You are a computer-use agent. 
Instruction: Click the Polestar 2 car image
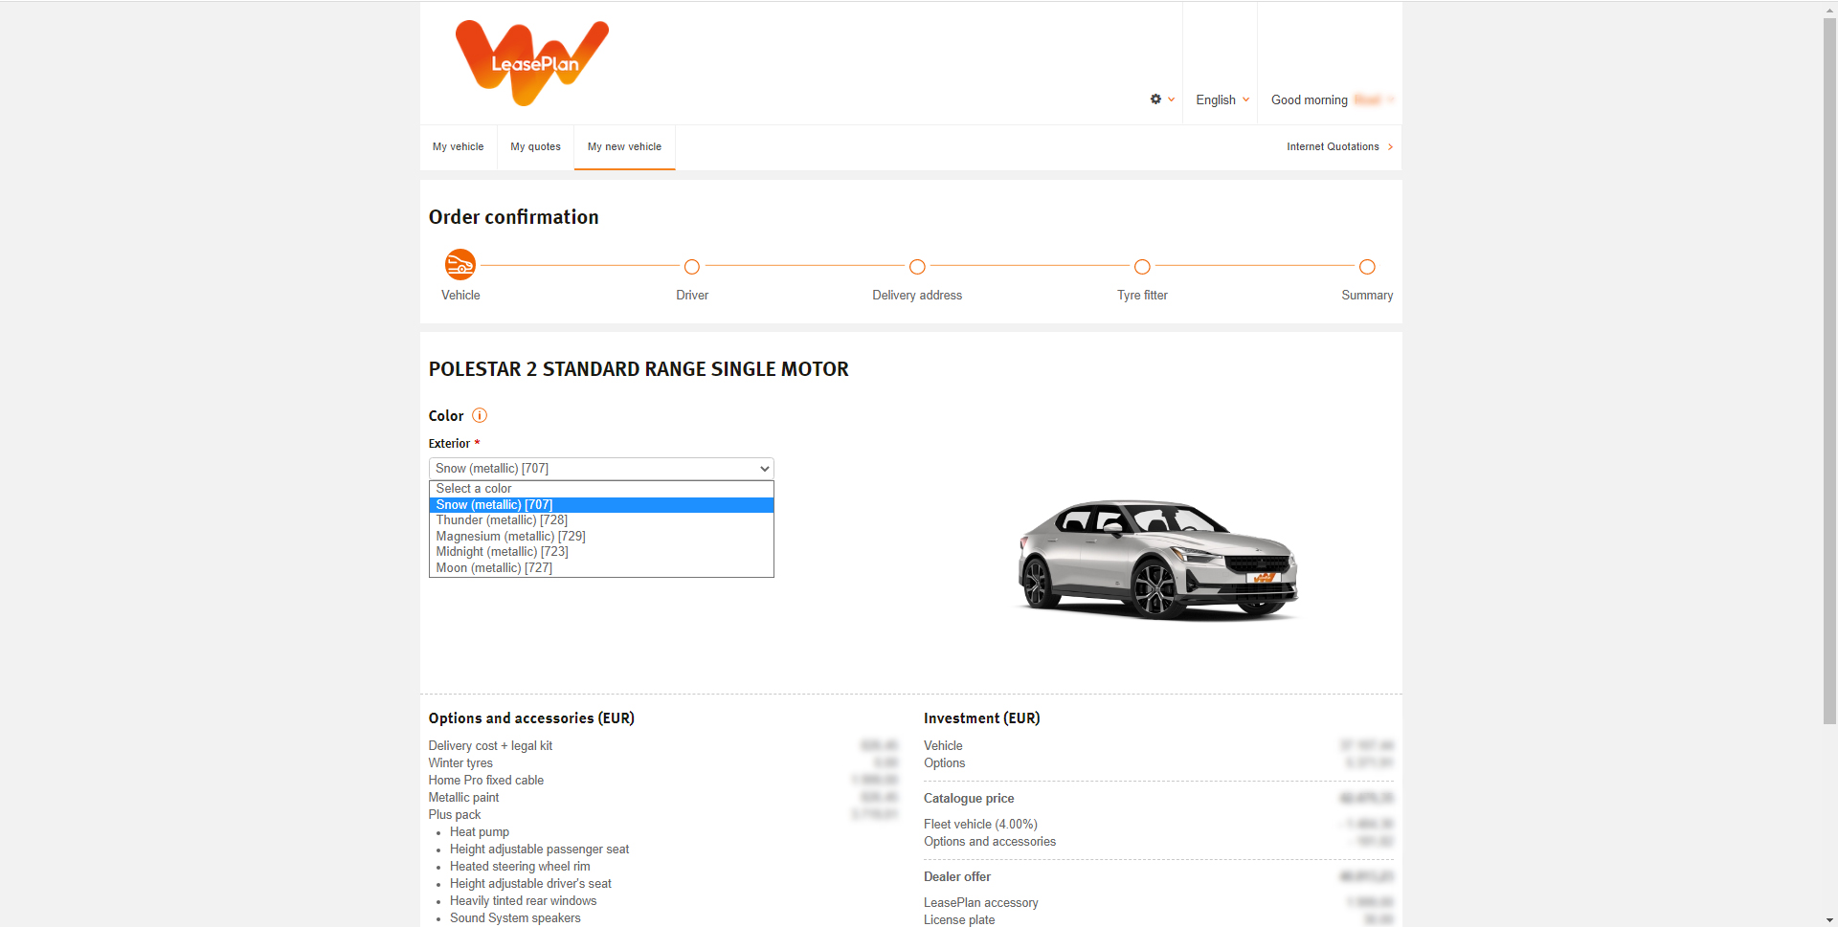[x=1157, y=560]
